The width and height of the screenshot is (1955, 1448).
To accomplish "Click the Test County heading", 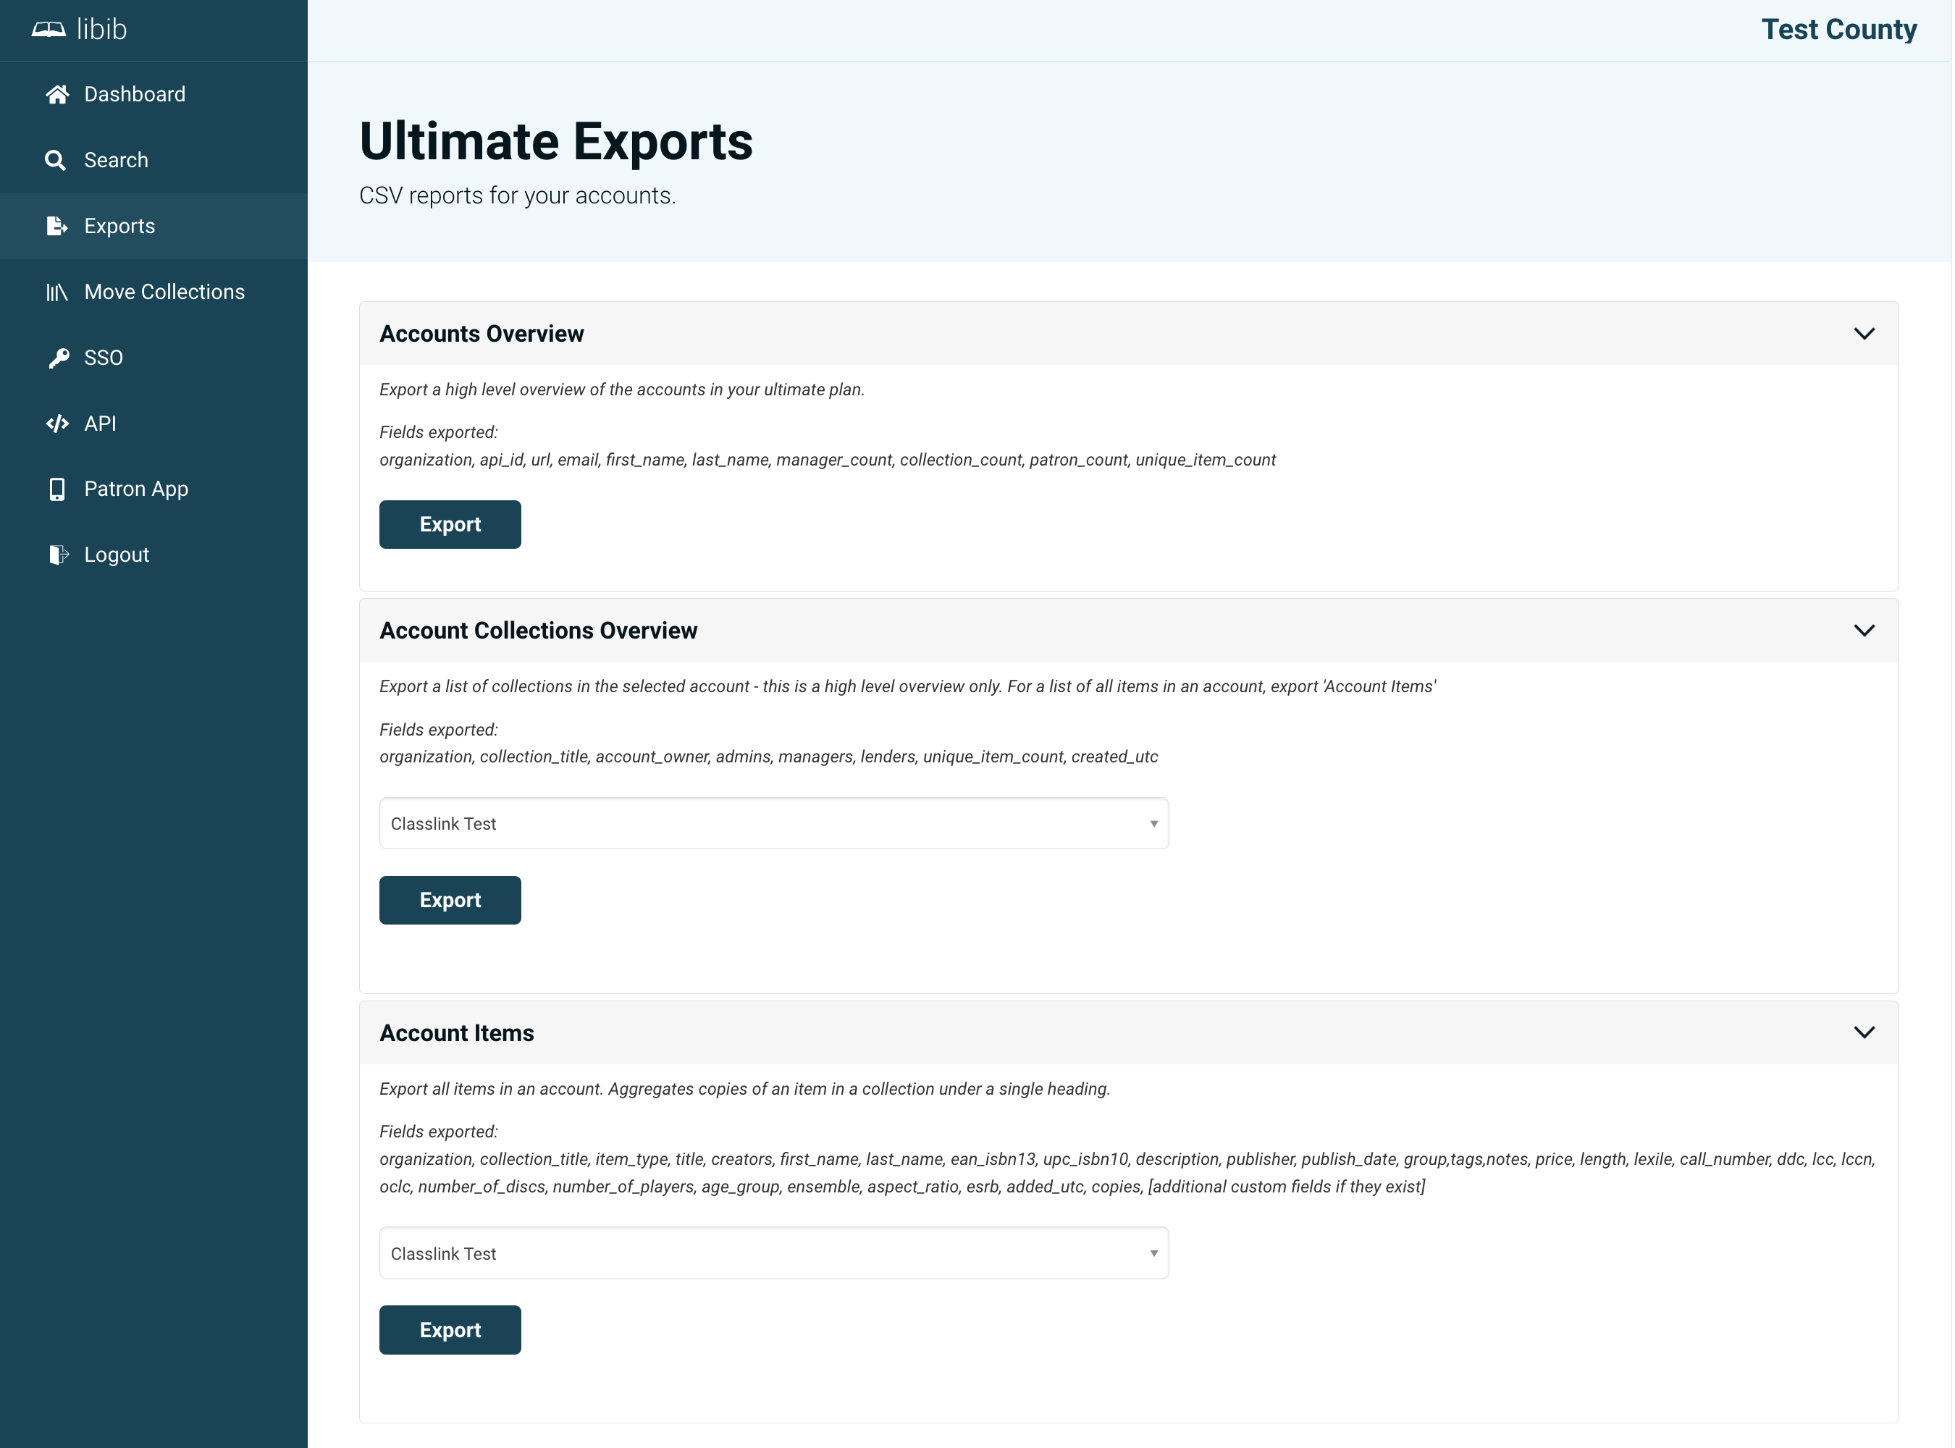I will [1839, 30].
